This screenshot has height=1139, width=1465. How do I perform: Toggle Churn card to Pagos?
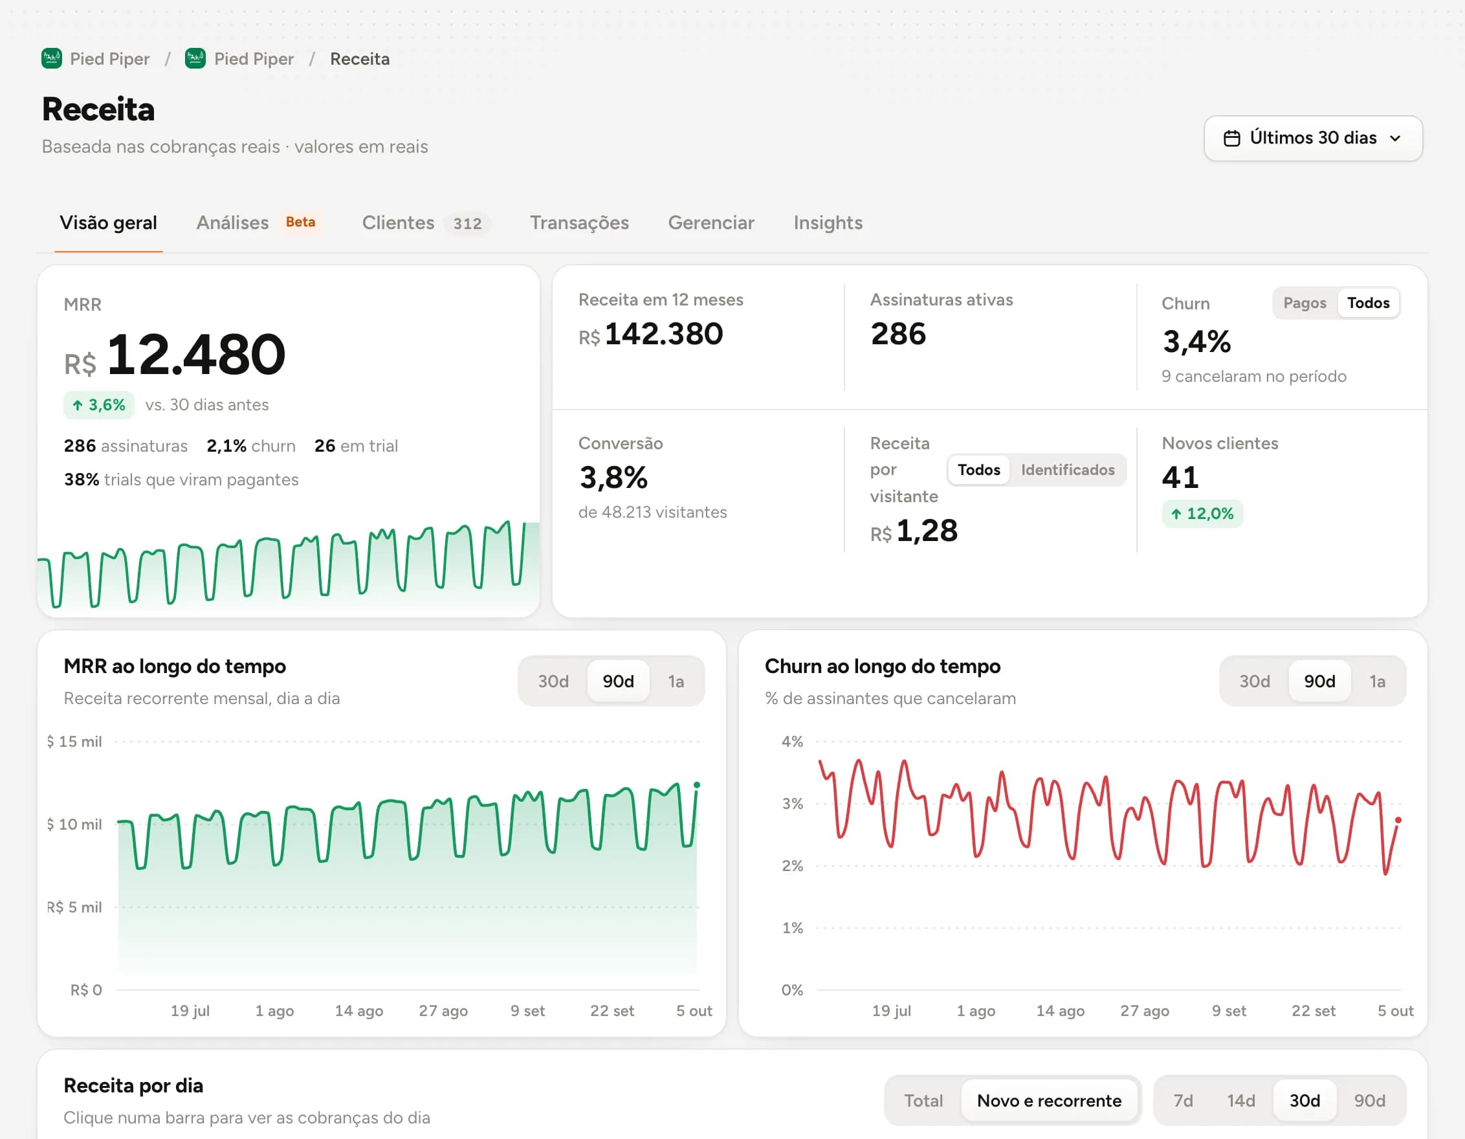[x=1304, y=304]
